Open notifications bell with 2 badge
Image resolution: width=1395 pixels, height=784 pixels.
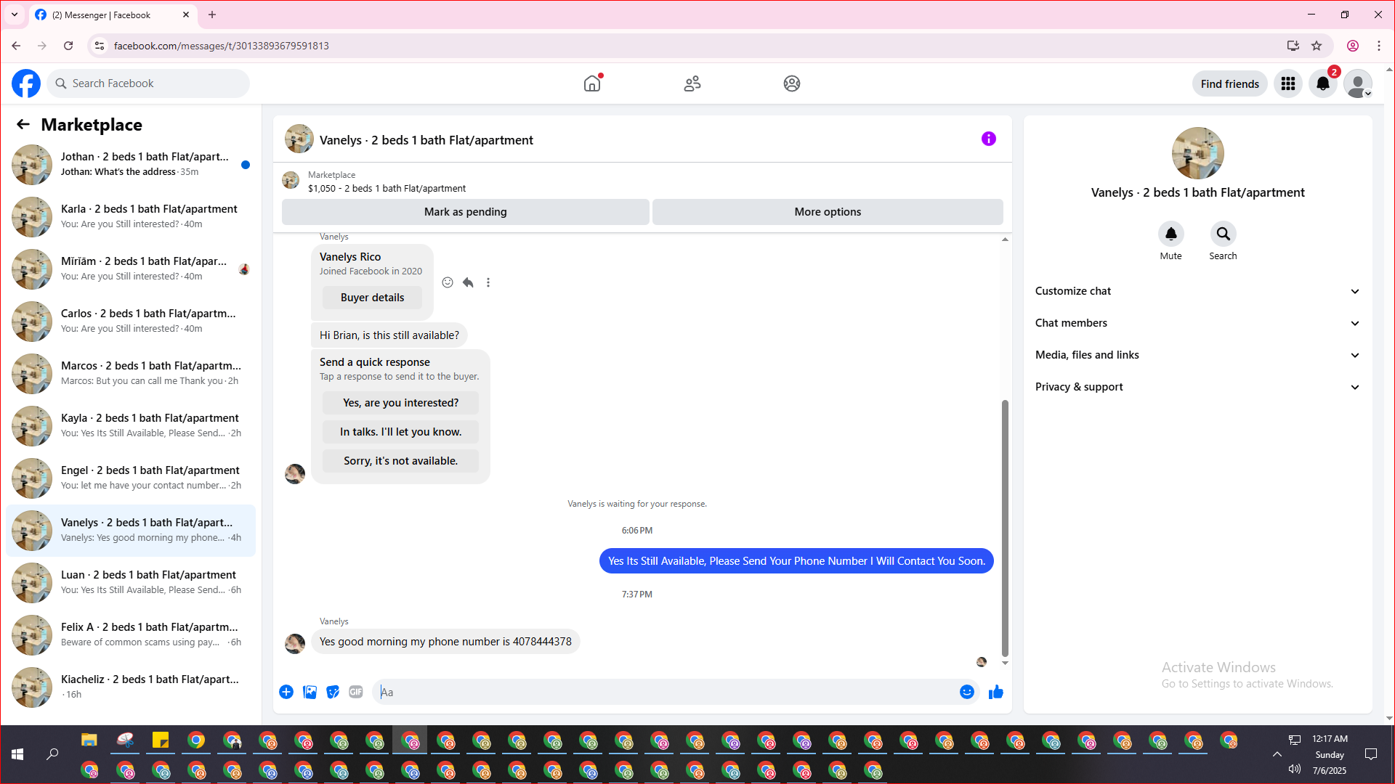point(1322,83)
